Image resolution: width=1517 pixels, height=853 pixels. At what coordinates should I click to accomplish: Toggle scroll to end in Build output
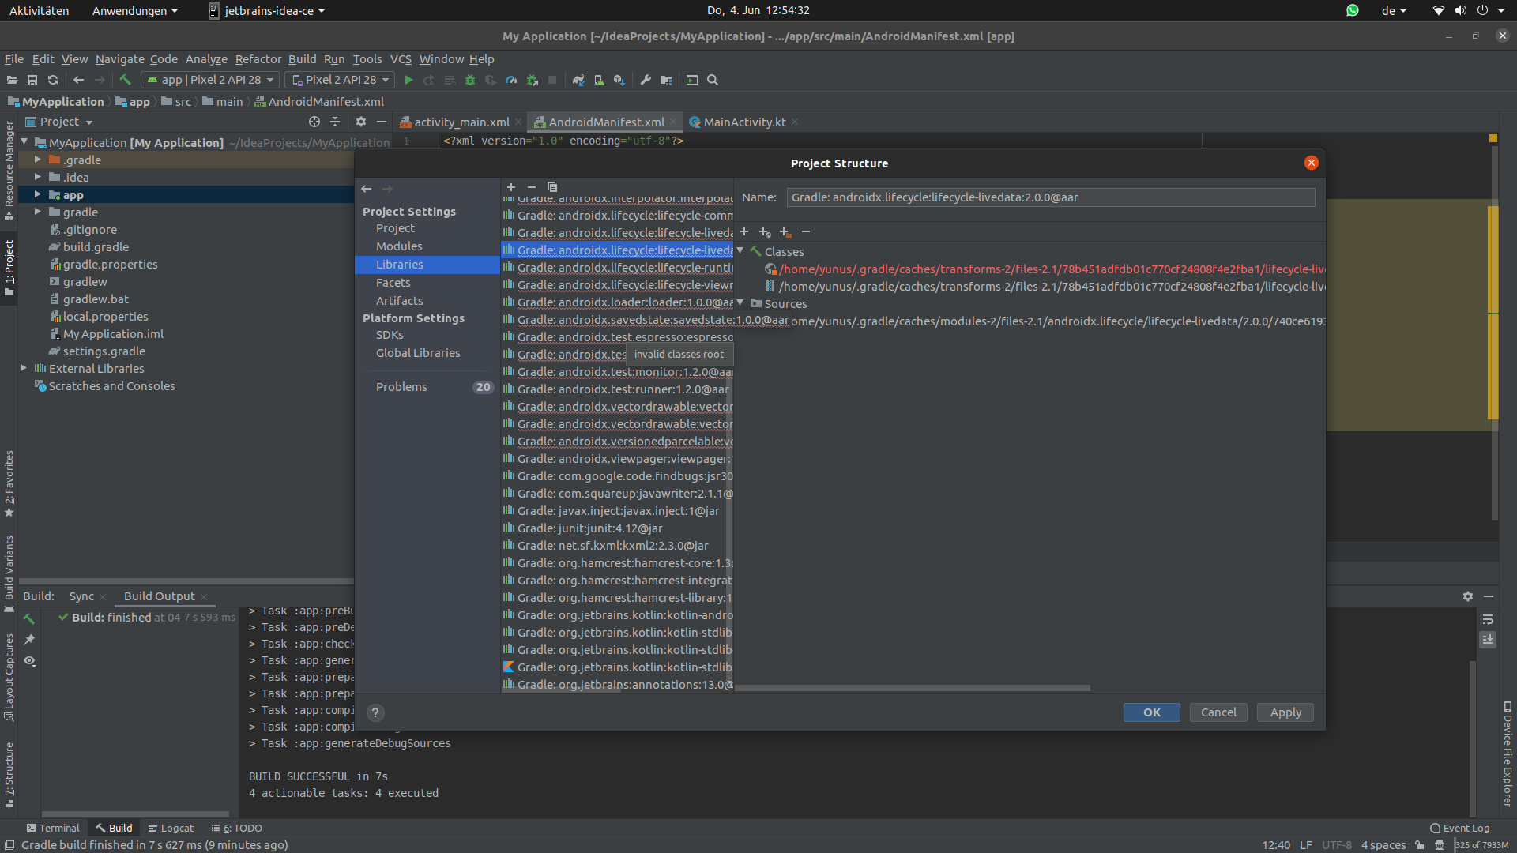(1488, 640)
